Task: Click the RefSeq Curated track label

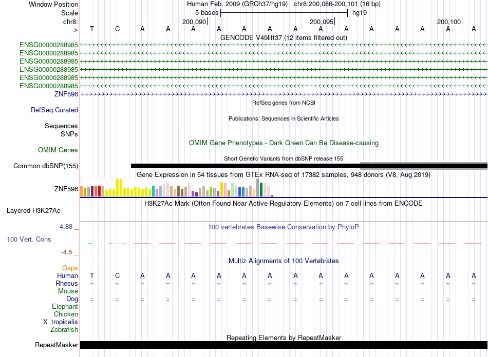Action: [x=54, y=110]
